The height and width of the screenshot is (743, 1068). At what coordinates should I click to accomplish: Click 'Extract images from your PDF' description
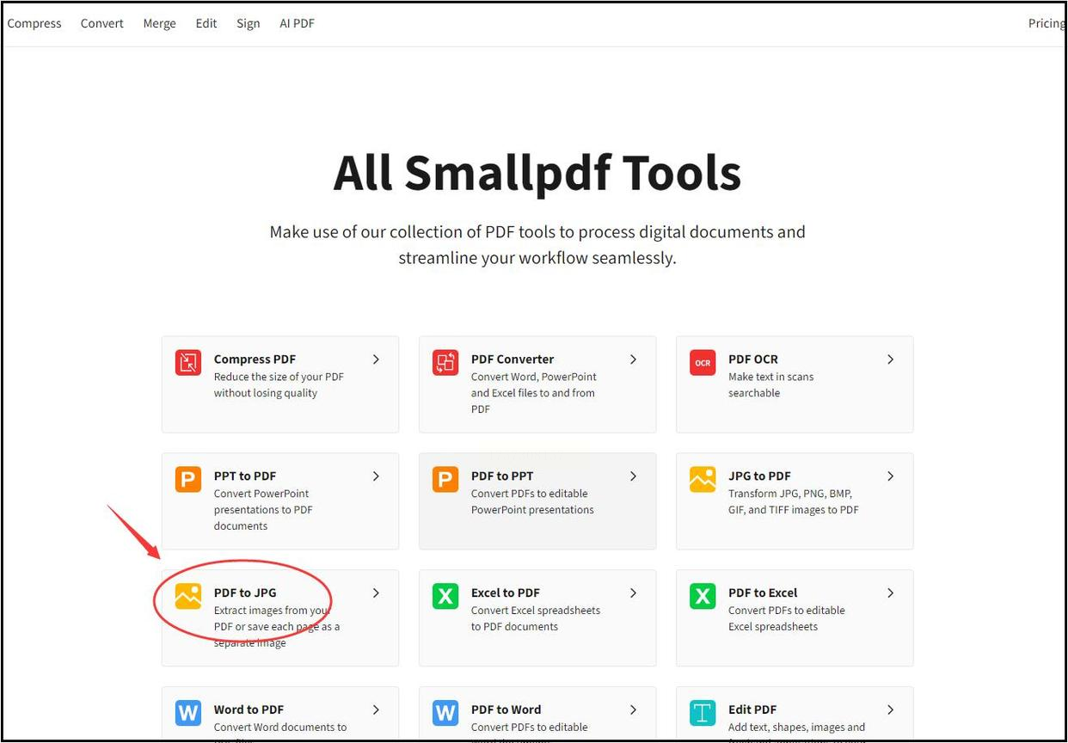coord(277,627)
